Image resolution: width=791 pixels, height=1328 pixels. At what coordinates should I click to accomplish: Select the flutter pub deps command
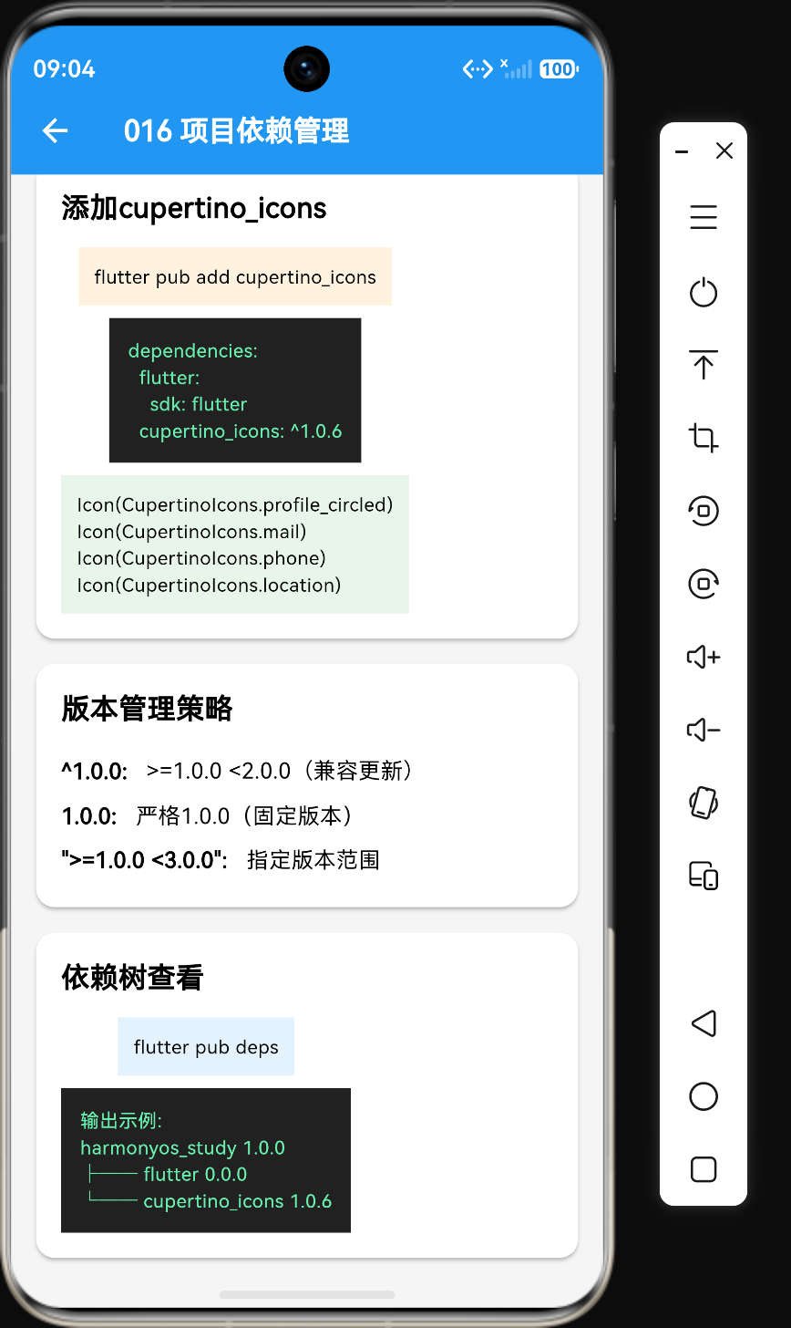[206, 1047]
